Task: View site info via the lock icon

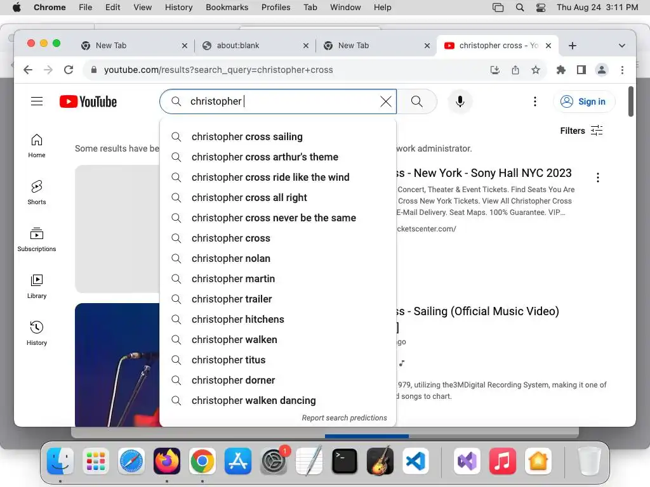Action: click(94, 70)
